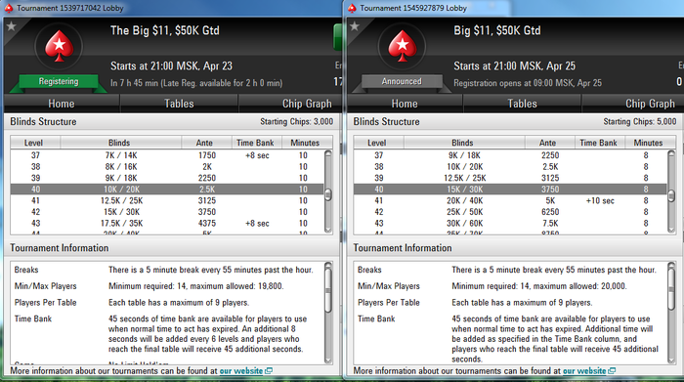684x382 pixels.
Task: Click 'Players Per Table' label in right lobby
Action: [x=389, y=303]
